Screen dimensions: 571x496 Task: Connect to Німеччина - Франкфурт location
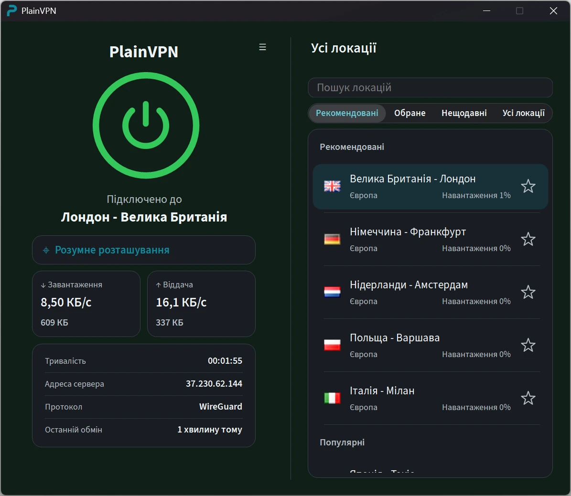430,239
